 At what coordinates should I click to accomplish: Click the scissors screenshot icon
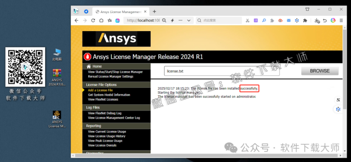tap(247, 20)
